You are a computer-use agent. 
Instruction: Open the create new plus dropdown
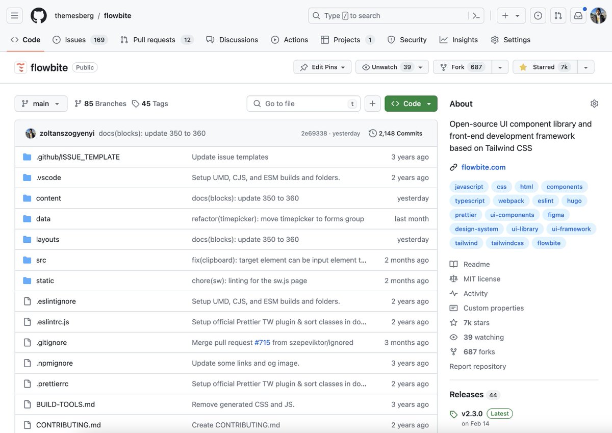click(x=511, y=16)
